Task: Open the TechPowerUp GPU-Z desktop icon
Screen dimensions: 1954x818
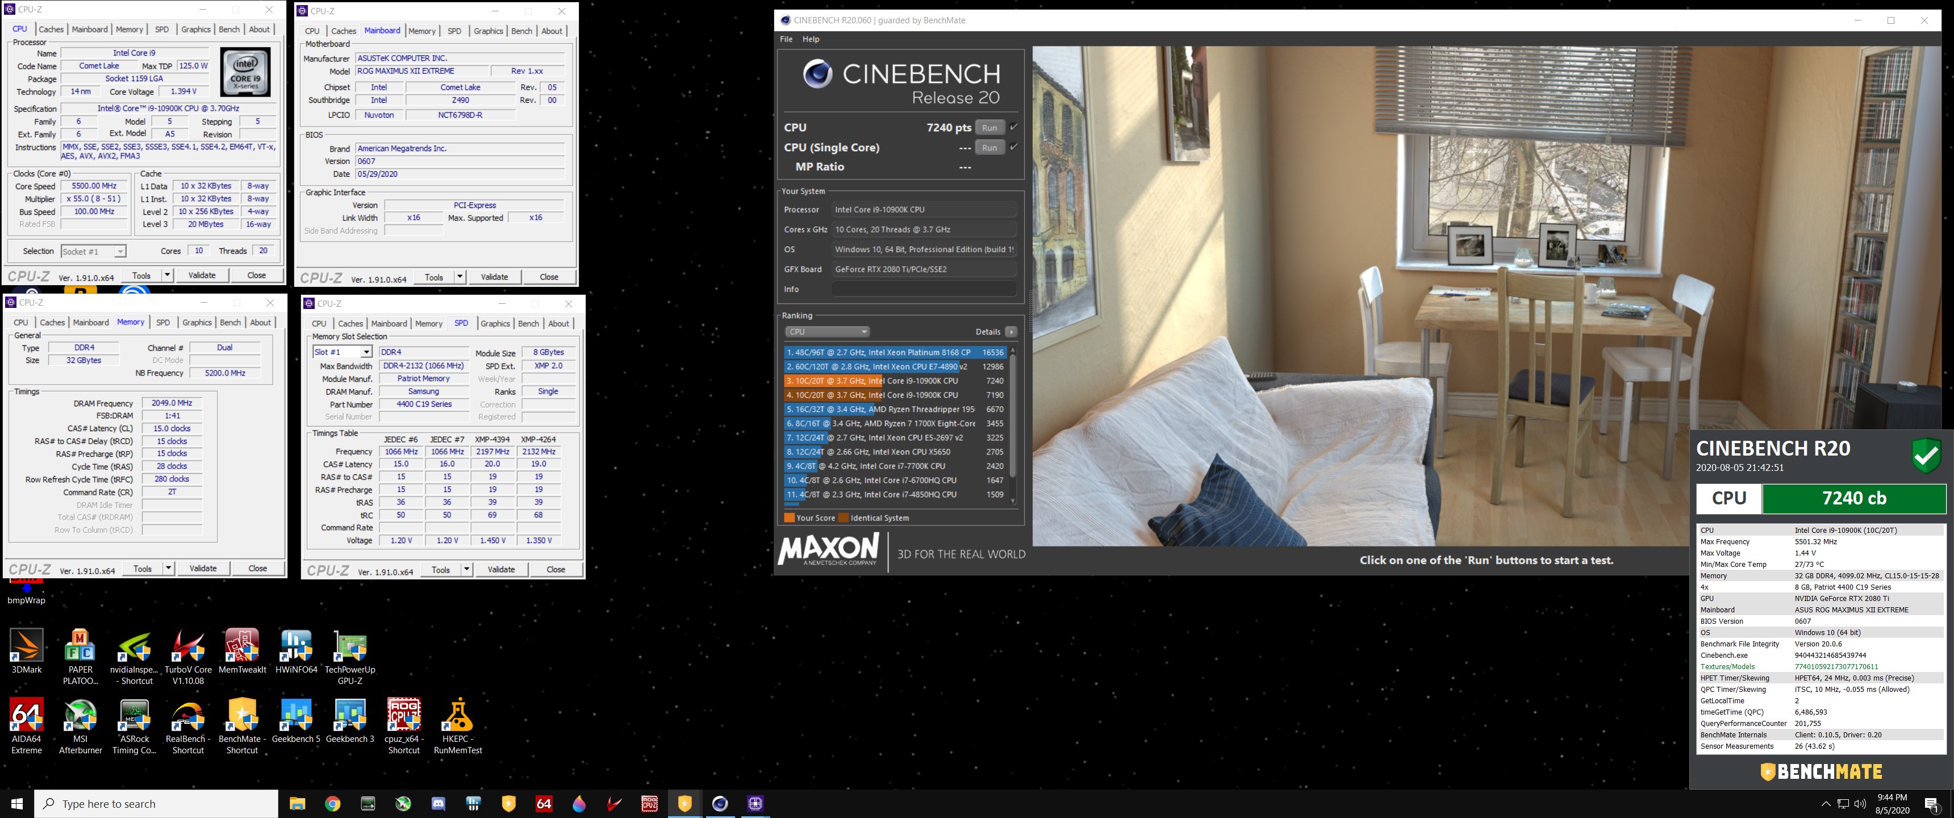Action: (x=350, y=656)
